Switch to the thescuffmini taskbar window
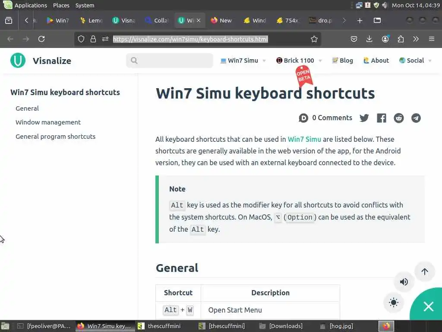442x332 pixels. [x=160, y=326]
